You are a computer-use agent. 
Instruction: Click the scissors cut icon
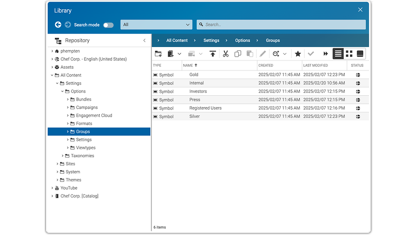tap(226, 54)
